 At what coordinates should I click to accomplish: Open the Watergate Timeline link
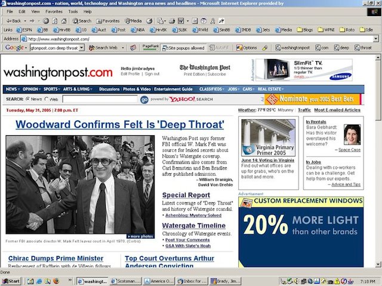coord(193,225)
